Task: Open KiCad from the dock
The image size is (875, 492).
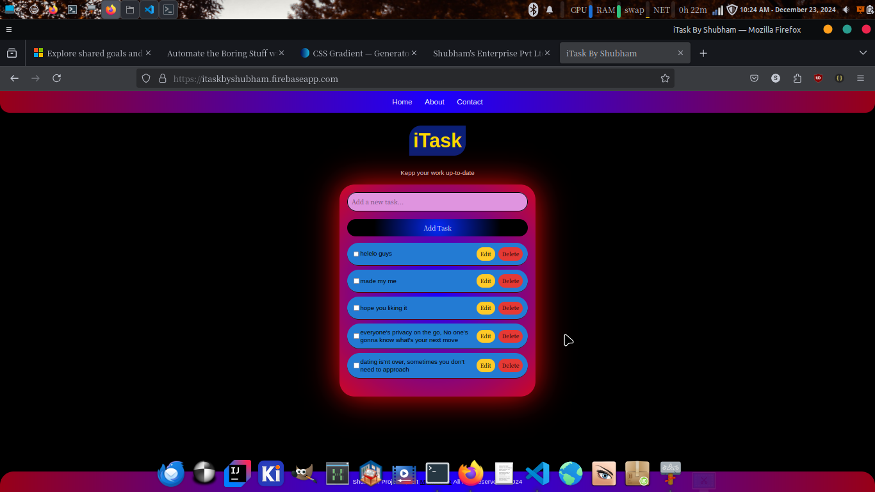Action: [x=271, y=474]
